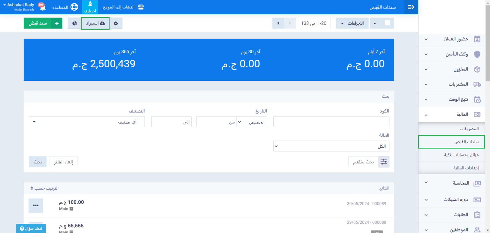Click the إلغاء الفلتر button
490x233 pixels.
[x=63, y=162]
